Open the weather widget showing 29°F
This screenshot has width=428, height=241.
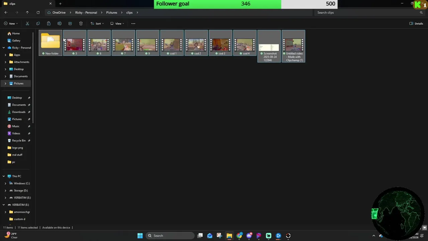click(x=10, y=236)
